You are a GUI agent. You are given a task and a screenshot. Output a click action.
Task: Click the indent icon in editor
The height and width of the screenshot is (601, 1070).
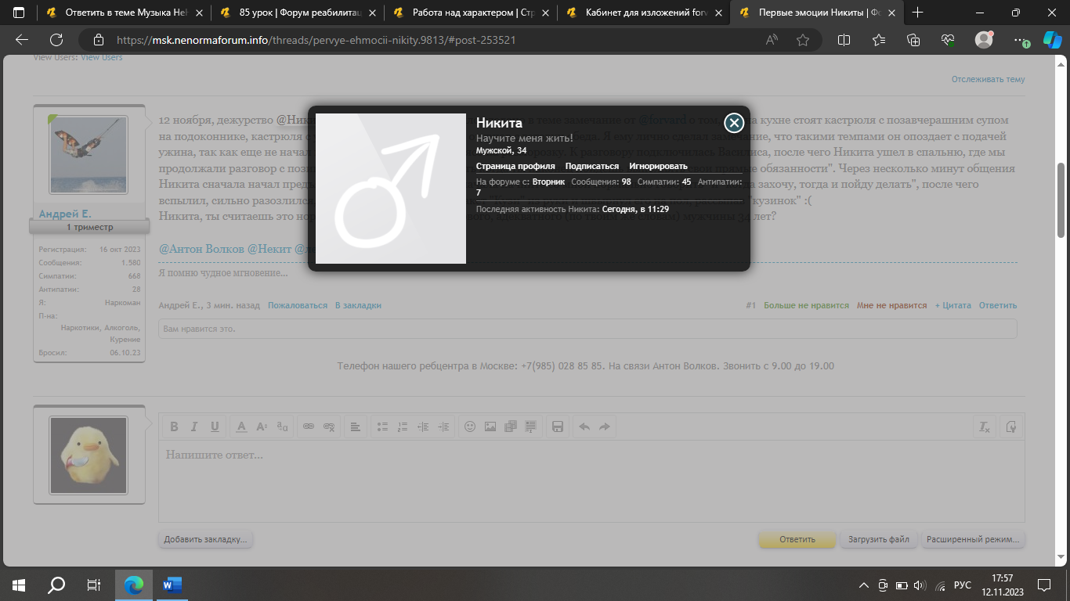pos(443,426)
